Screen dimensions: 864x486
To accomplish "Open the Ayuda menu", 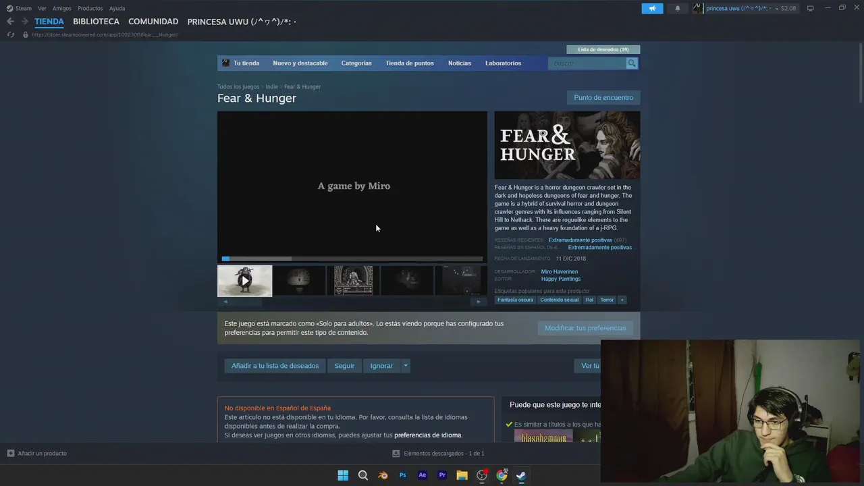I will tap(117, 8).
